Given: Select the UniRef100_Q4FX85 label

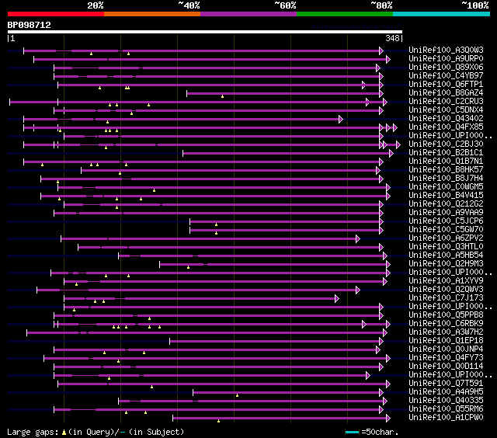Looking at the screenshot, I should [446, 127].
